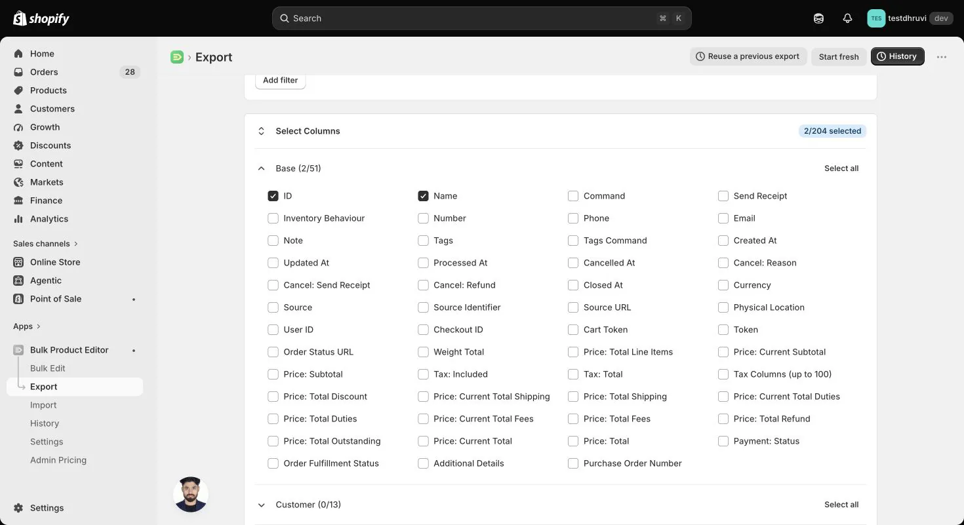Click the Shopify logo
This screenshot has height=525, width=964.
[x=41, y=18]
